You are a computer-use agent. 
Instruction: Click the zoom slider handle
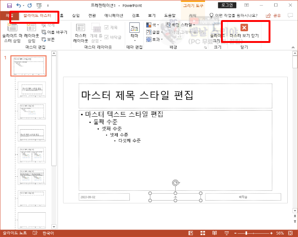pos(246,233)
